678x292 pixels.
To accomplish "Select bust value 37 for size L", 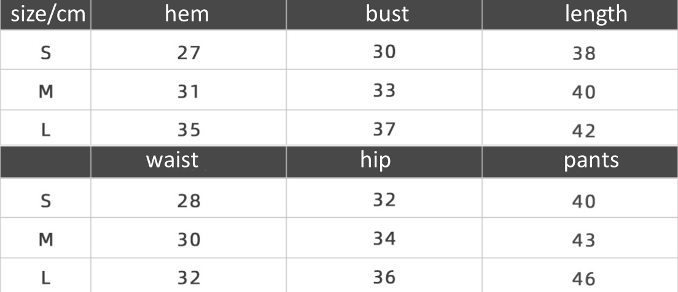I will point(384,129).
